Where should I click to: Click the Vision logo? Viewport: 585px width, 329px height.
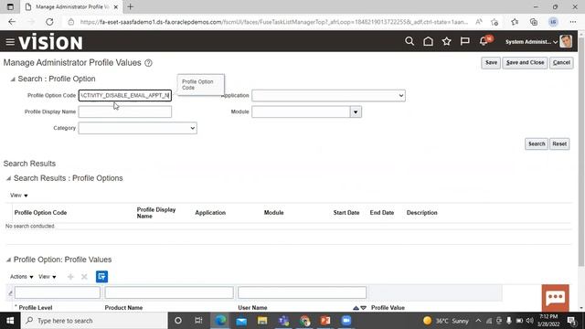click(x=51, y=42)
